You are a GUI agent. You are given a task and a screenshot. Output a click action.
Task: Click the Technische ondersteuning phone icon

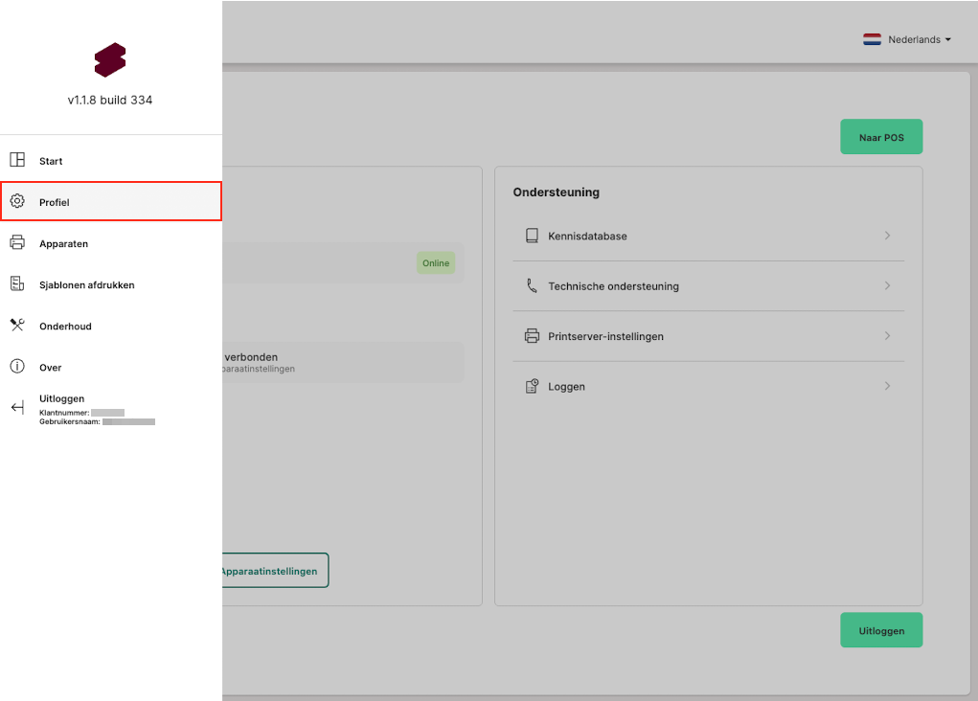click(532, 285)
